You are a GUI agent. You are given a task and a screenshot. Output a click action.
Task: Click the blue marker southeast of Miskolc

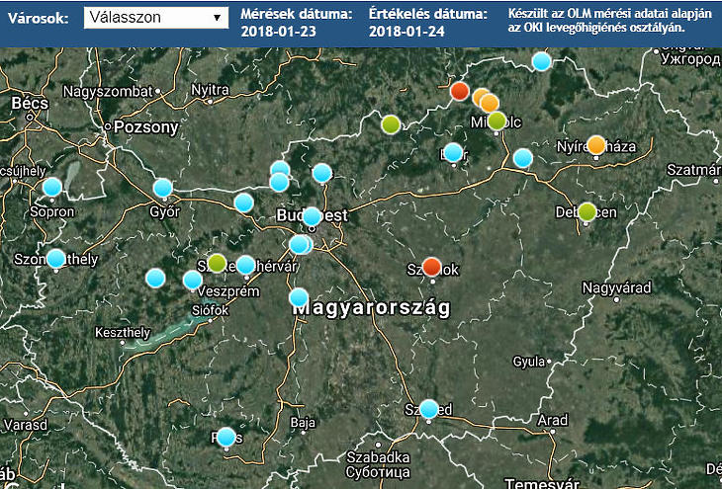click(523, 158)
